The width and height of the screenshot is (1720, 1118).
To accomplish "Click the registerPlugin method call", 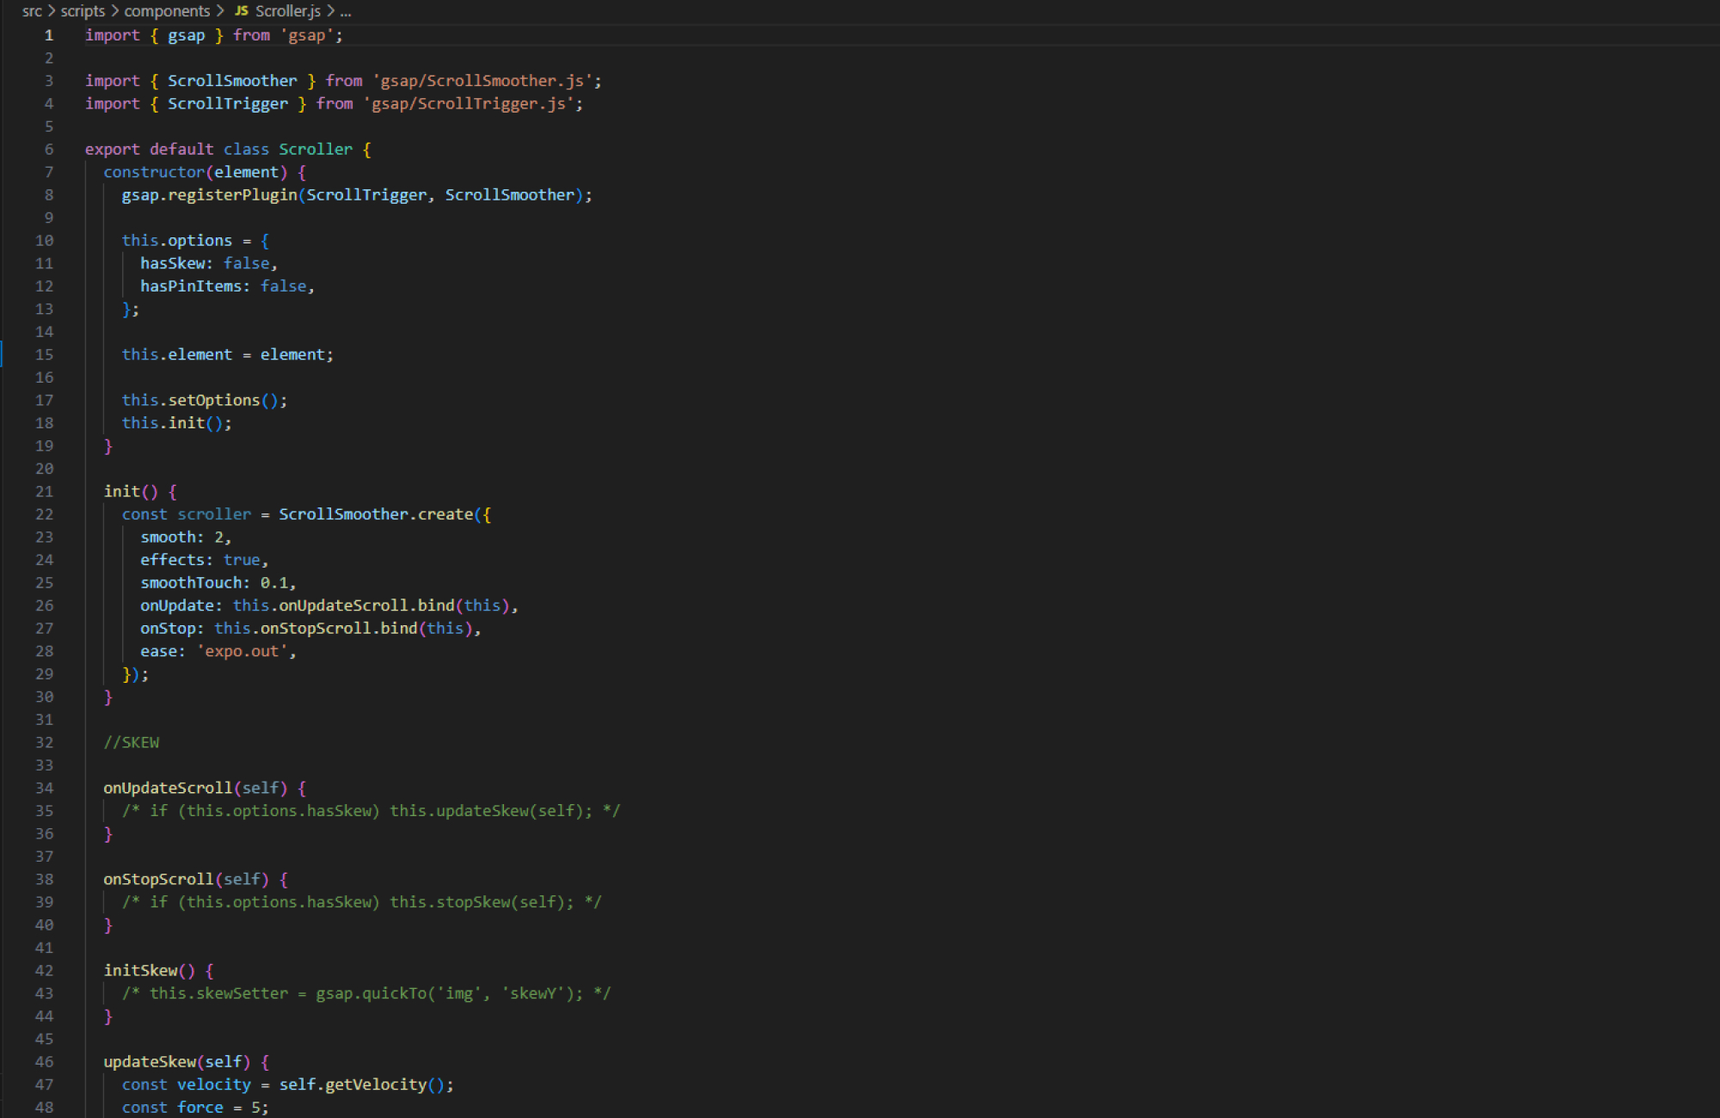I will pyautogui.click(x=232, y=195).
